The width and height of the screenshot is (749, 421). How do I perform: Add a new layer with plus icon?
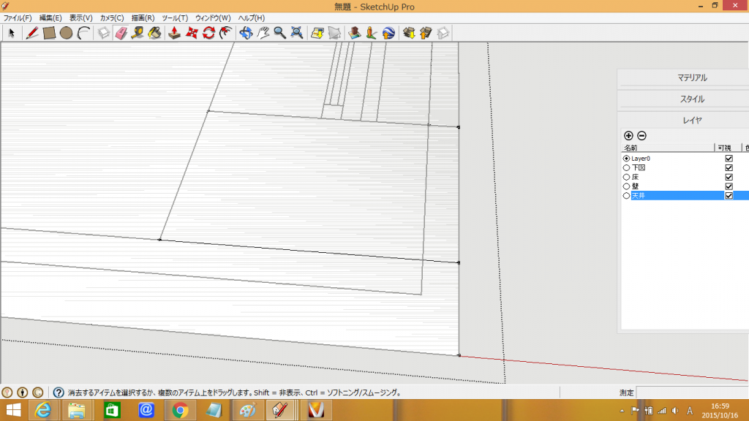click(x=628, y=135)
